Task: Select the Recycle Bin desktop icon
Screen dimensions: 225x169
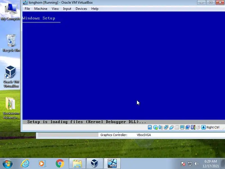Action: point(11,43)
